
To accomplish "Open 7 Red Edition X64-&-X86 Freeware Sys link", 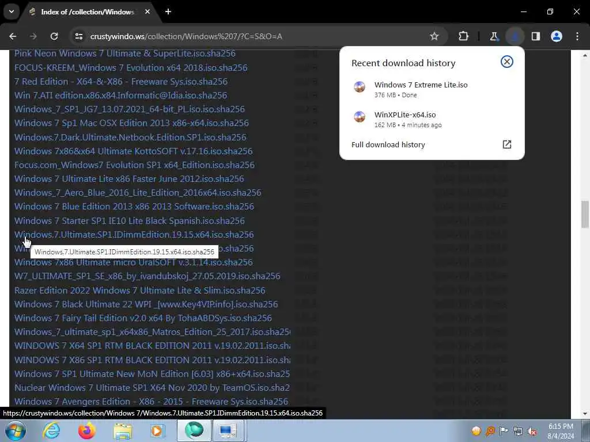I will 121,82.
